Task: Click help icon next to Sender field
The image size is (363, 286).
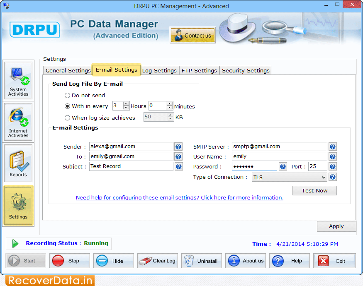Action: 178,147
